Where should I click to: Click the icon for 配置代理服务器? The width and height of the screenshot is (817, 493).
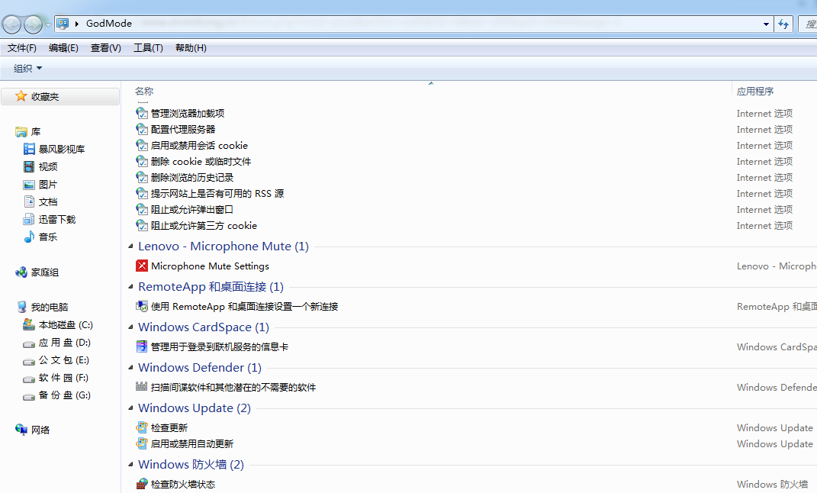(142, 129)
